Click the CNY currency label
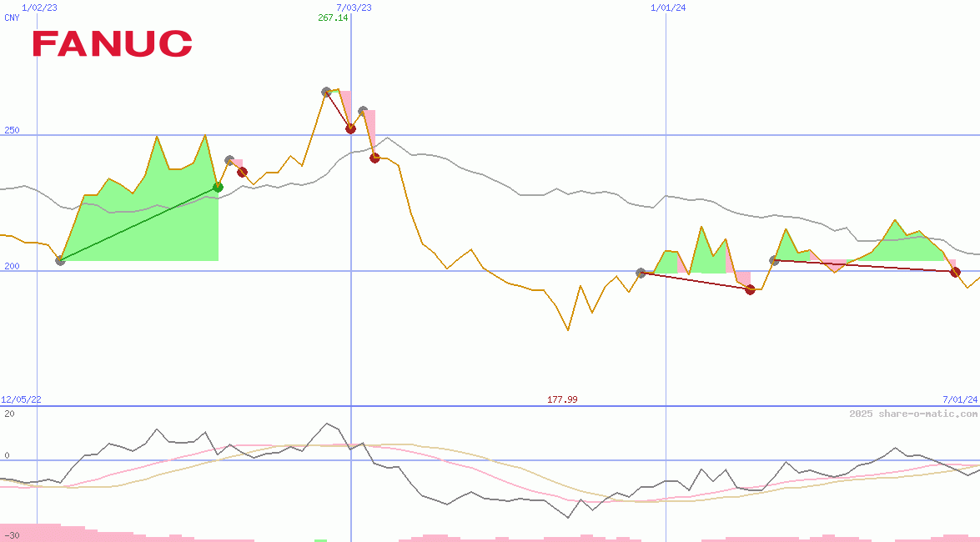The height and width of the screenshot is (542, 980). click(x=12, y=18)
